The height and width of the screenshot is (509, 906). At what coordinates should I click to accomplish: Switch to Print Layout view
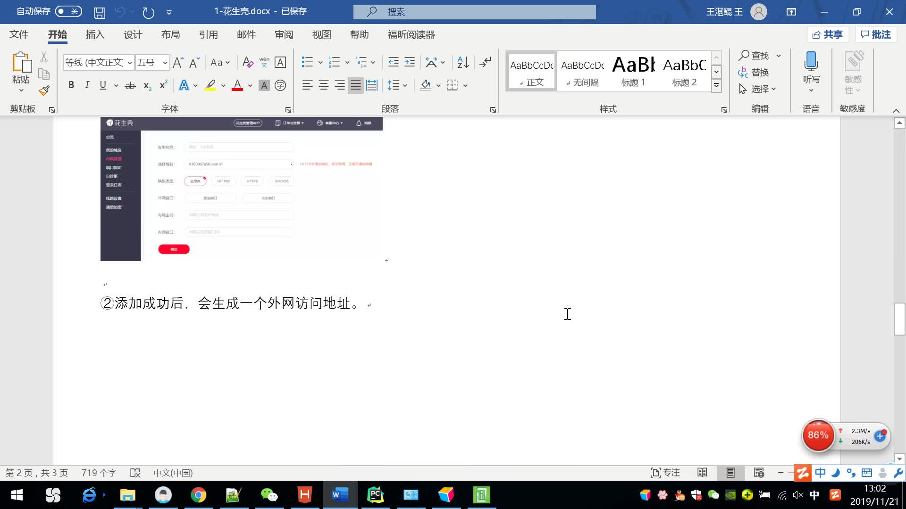coord(730,473)
